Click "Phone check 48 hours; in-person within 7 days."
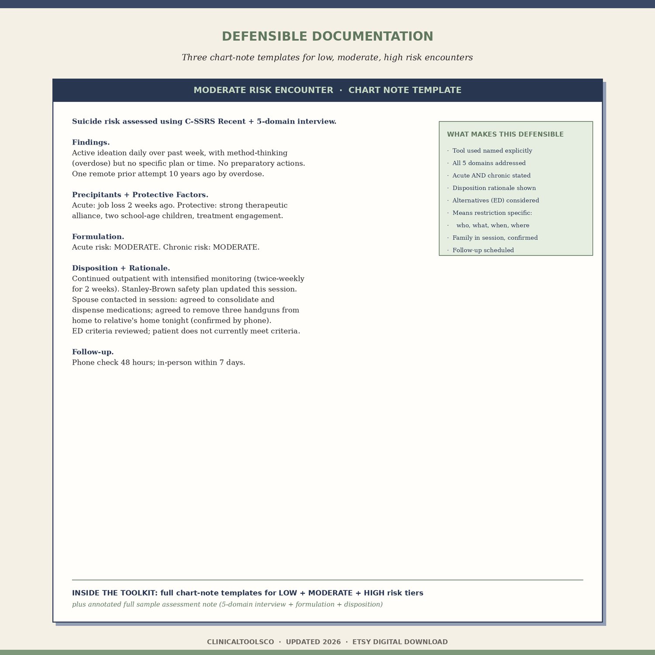 click(x=159, y=362)
